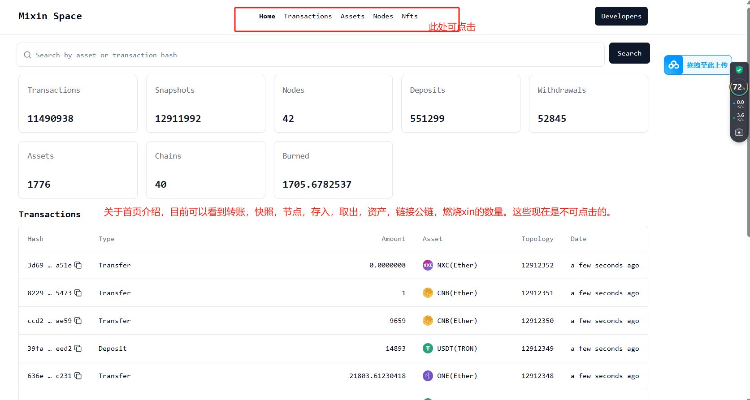Screen dimensions: 750x400
Task: Click the NXC asset icon
Action: click(428, 265)
